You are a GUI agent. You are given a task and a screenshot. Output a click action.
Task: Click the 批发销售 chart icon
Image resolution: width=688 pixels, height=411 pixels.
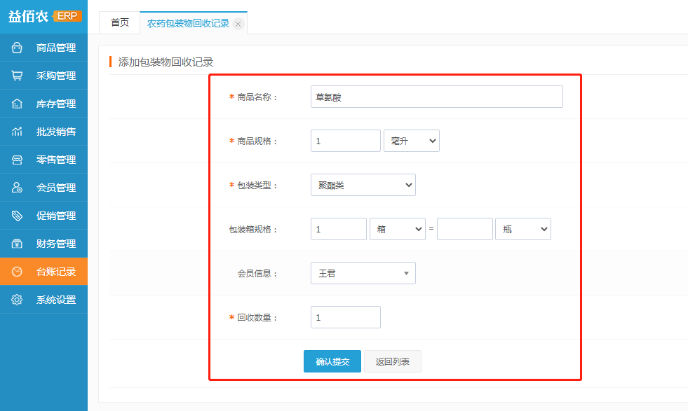[x=18, y=132]
